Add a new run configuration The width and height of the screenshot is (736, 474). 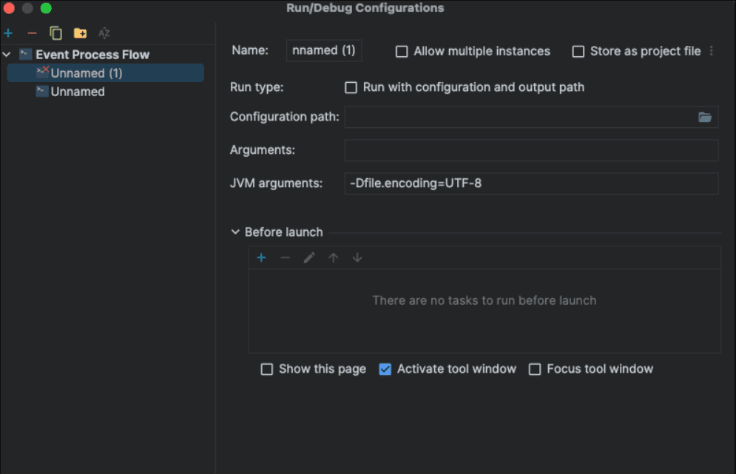pos(8,33)
